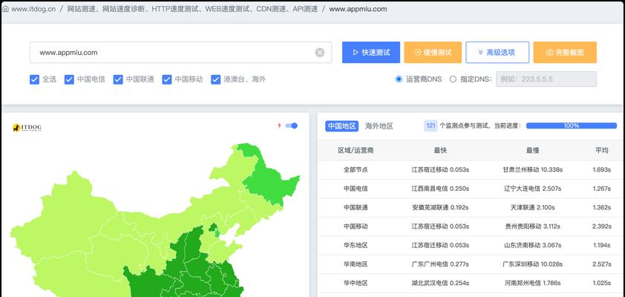Image resolution: width=625 pixels, height=297 pixels.
Task: Click 广东广州电信 0.277s cell
Action: [x=440, y=264]
